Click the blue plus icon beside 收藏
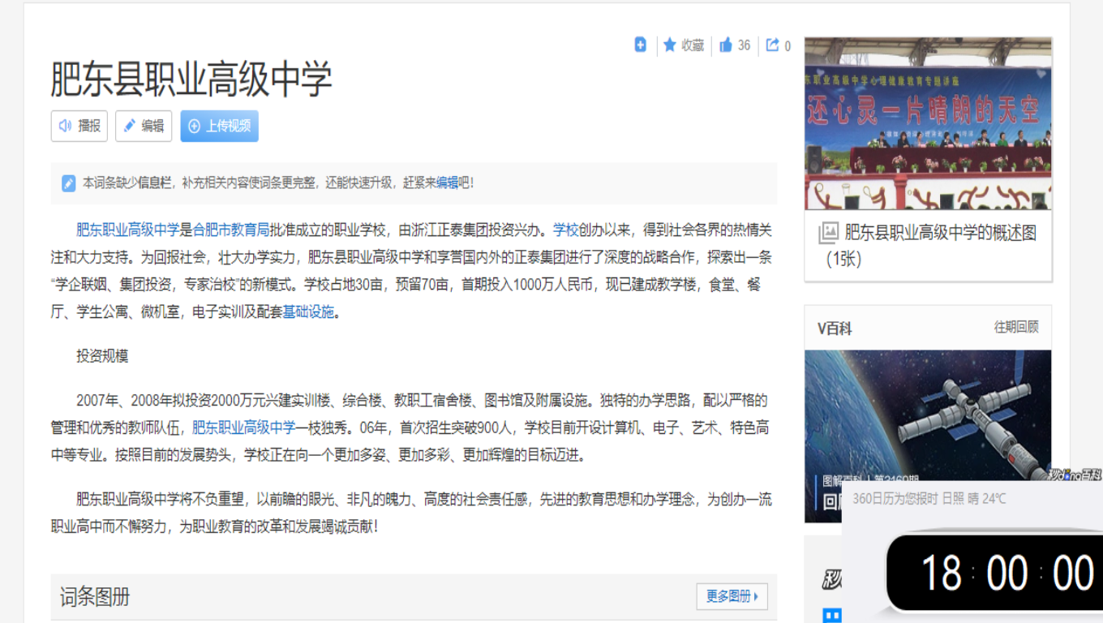 click(641, 45)
